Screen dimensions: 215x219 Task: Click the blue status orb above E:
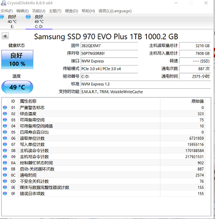click(x=2, y=17)
